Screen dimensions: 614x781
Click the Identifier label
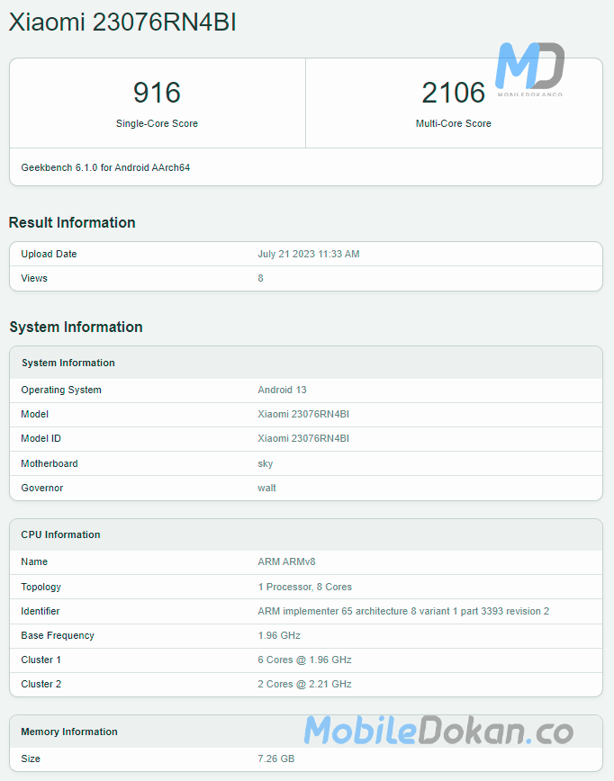41,611
